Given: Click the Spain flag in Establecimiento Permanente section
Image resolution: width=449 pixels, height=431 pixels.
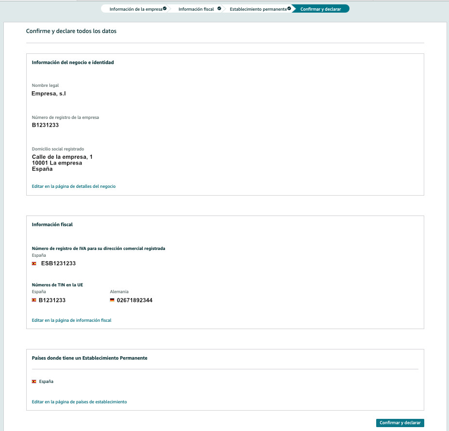Looking at the screenshot, I should pos(34,381).
